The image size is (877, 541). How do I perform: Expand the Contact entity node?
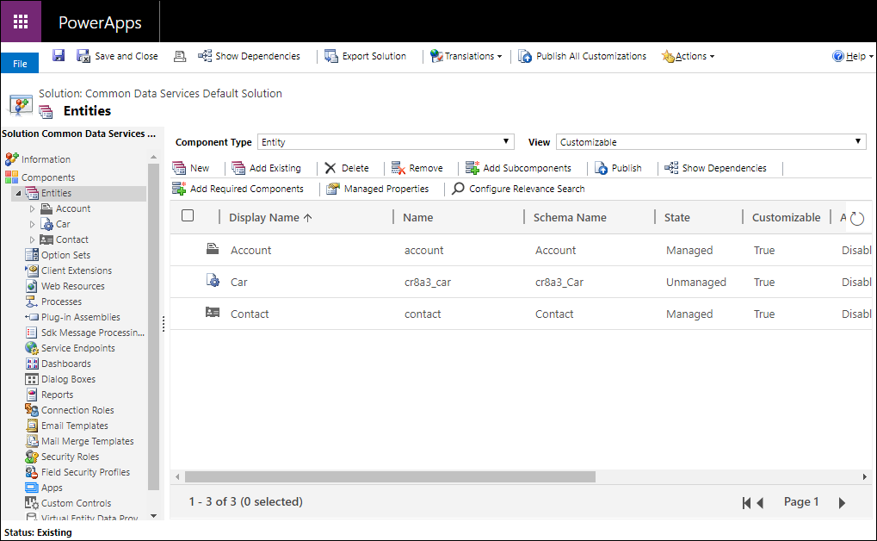32,239
